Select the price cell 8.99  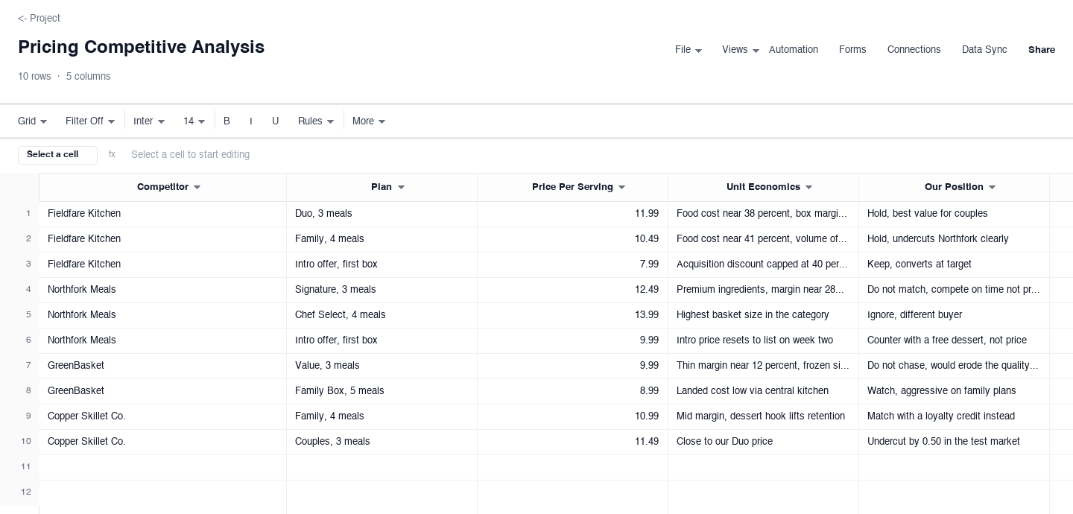coord(572,391)
